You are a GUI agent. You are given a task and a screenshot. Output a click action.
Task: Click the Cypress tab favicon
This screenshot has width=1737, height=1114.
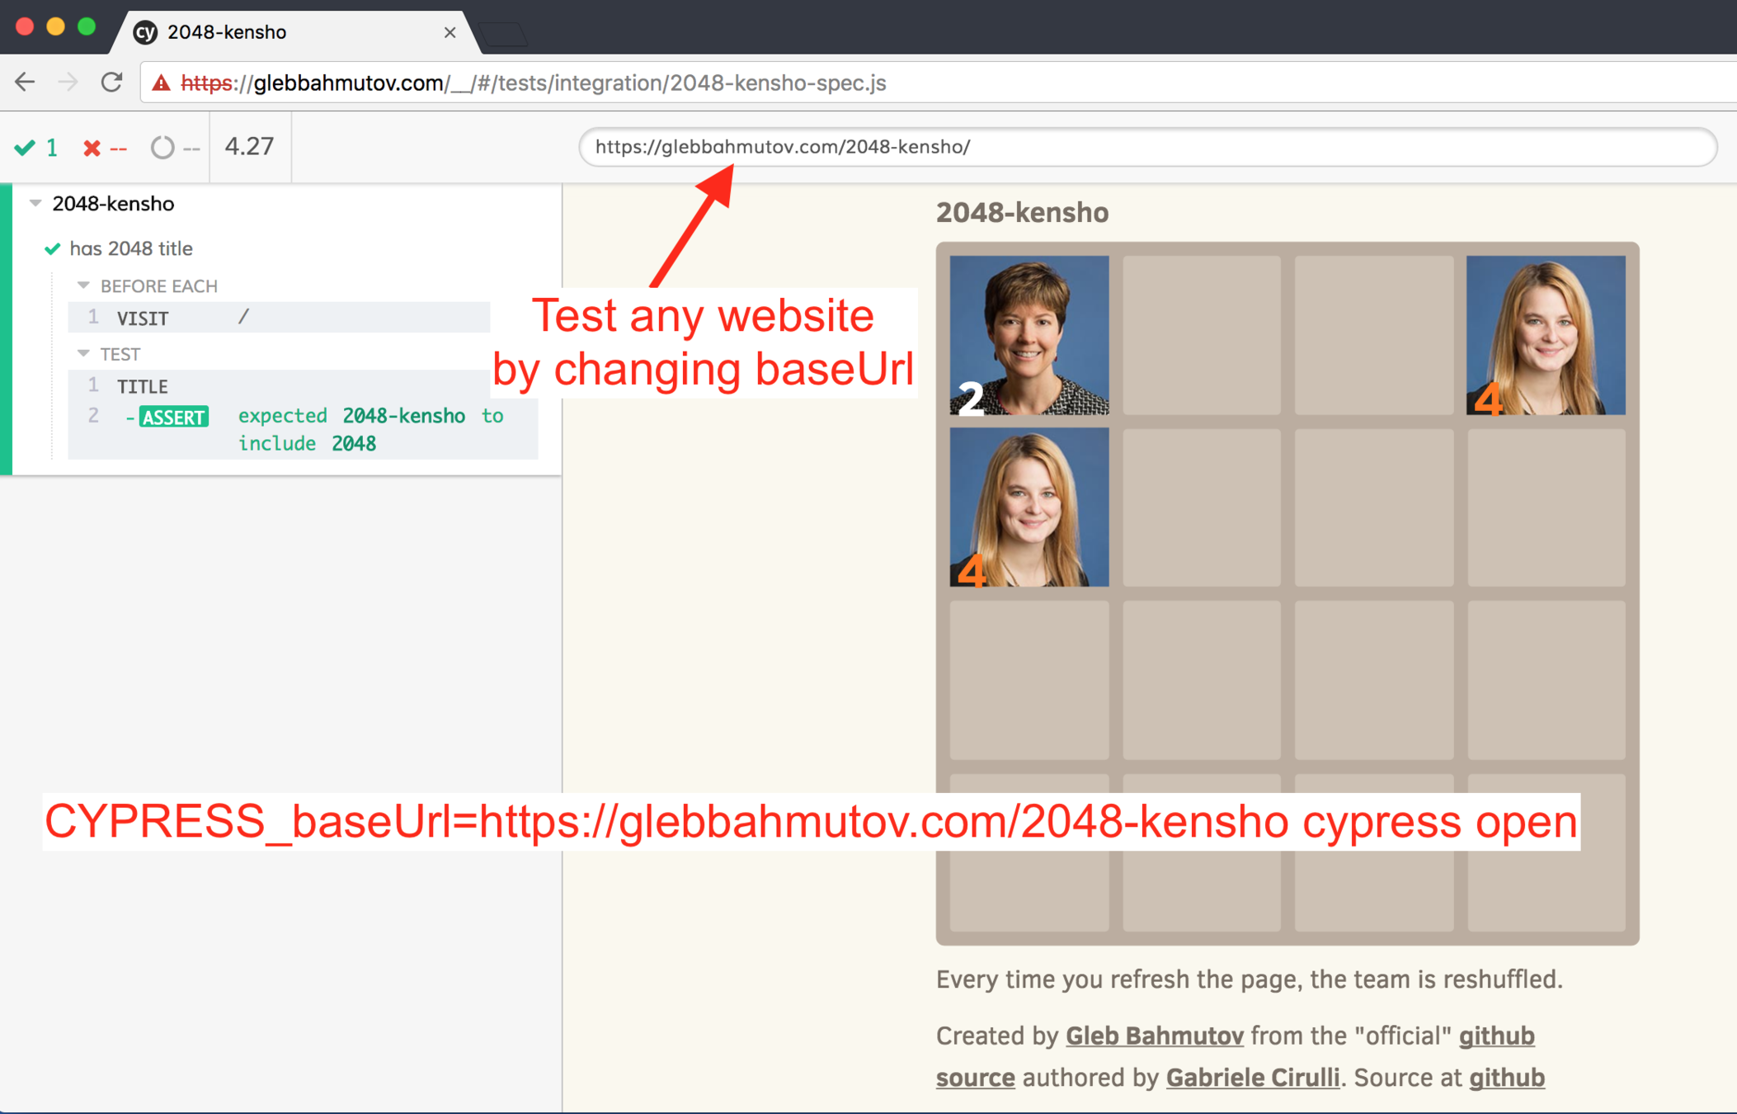point(145,32)
